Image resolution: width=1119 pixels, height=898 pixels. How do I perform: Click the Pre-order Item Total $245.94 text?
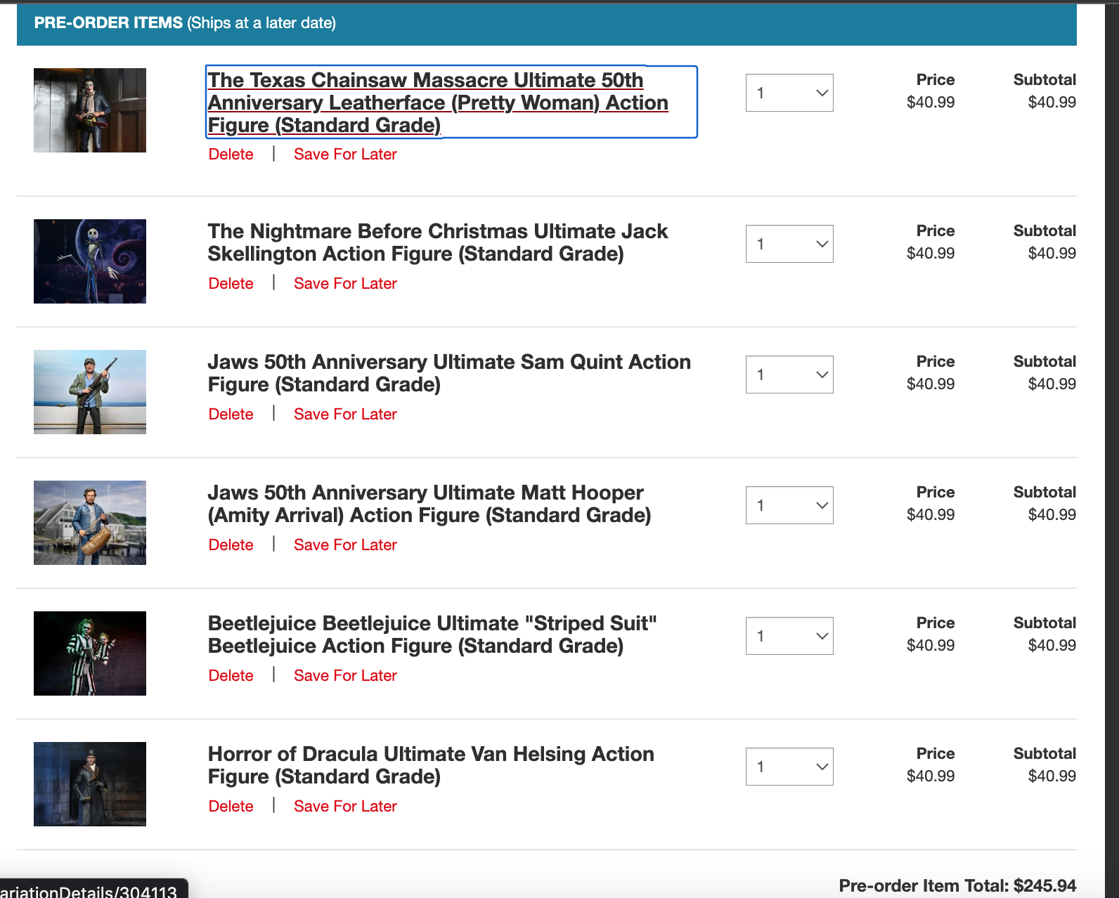pyautogui.click(x=957, y=885)
